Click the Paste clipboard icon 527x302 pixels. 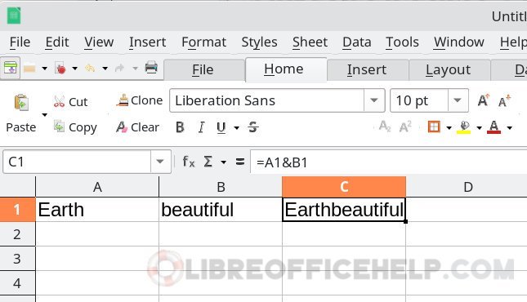[x=21, y=102]
